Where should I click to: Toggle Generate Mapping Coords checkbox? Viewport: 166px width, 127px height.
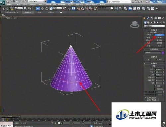tap(145, 98)
